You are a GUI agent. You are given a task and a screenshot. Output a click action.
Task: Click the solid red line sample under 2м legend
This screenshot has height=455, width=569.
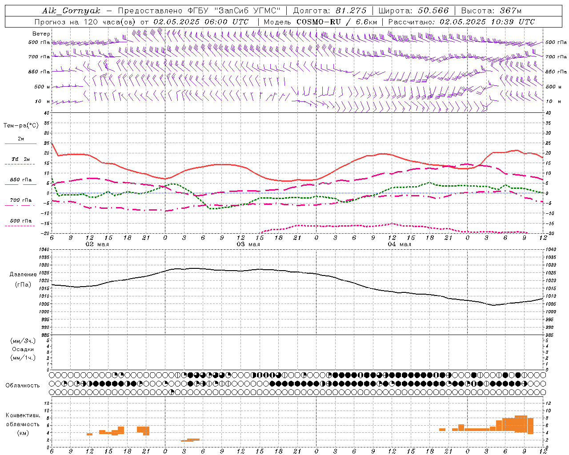click(20, 144)
